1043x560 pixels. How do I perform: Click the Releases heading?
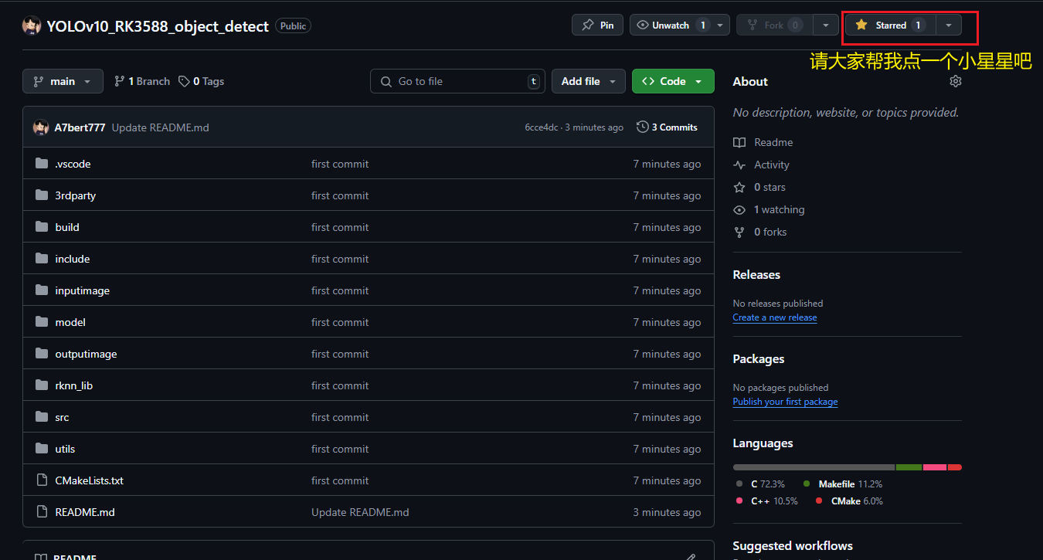(x=756, y=275)
